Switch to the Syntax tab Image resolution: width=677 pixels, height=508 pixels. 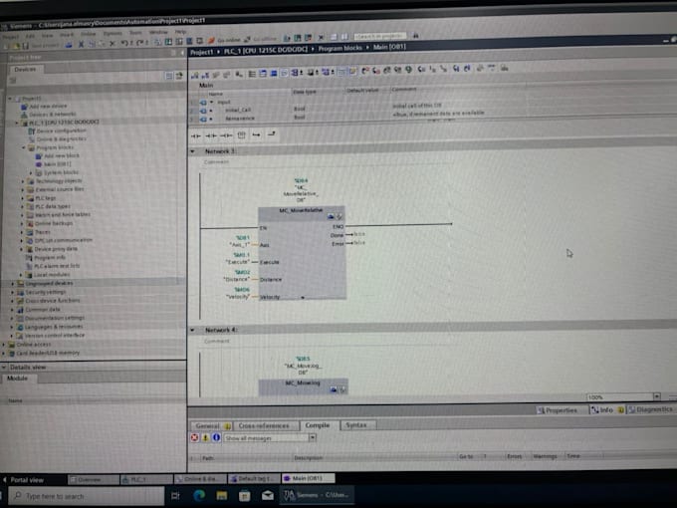click(x=356, y=425)
